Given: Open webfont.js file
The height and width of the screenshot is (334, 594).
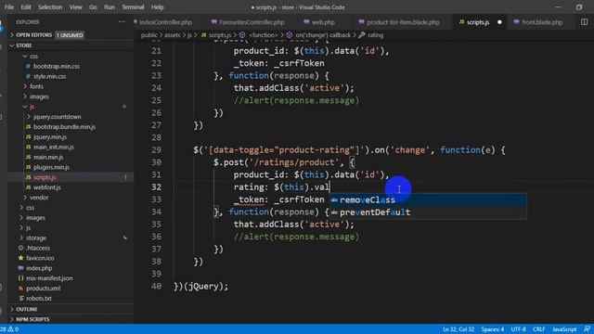Looking at the screenshot, I should [x=46, y=187].
